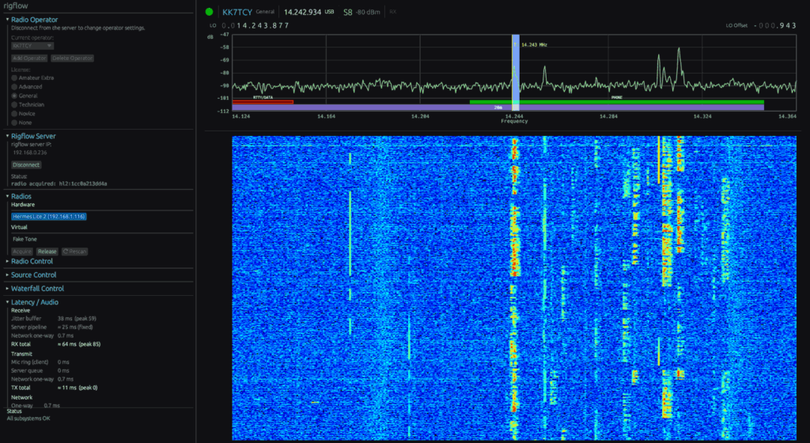Pick the Novice license radio button
Screen dimensions: 810x443
(x=14, y=114)
